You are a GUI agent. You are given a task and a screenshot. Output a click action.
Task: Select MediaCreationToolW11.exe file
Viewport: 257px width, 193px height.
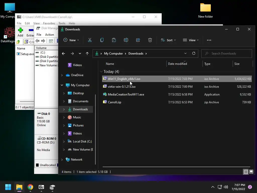(177, 94)
